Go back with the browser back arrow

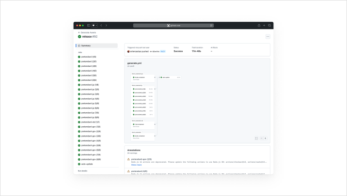click(101, 26)
